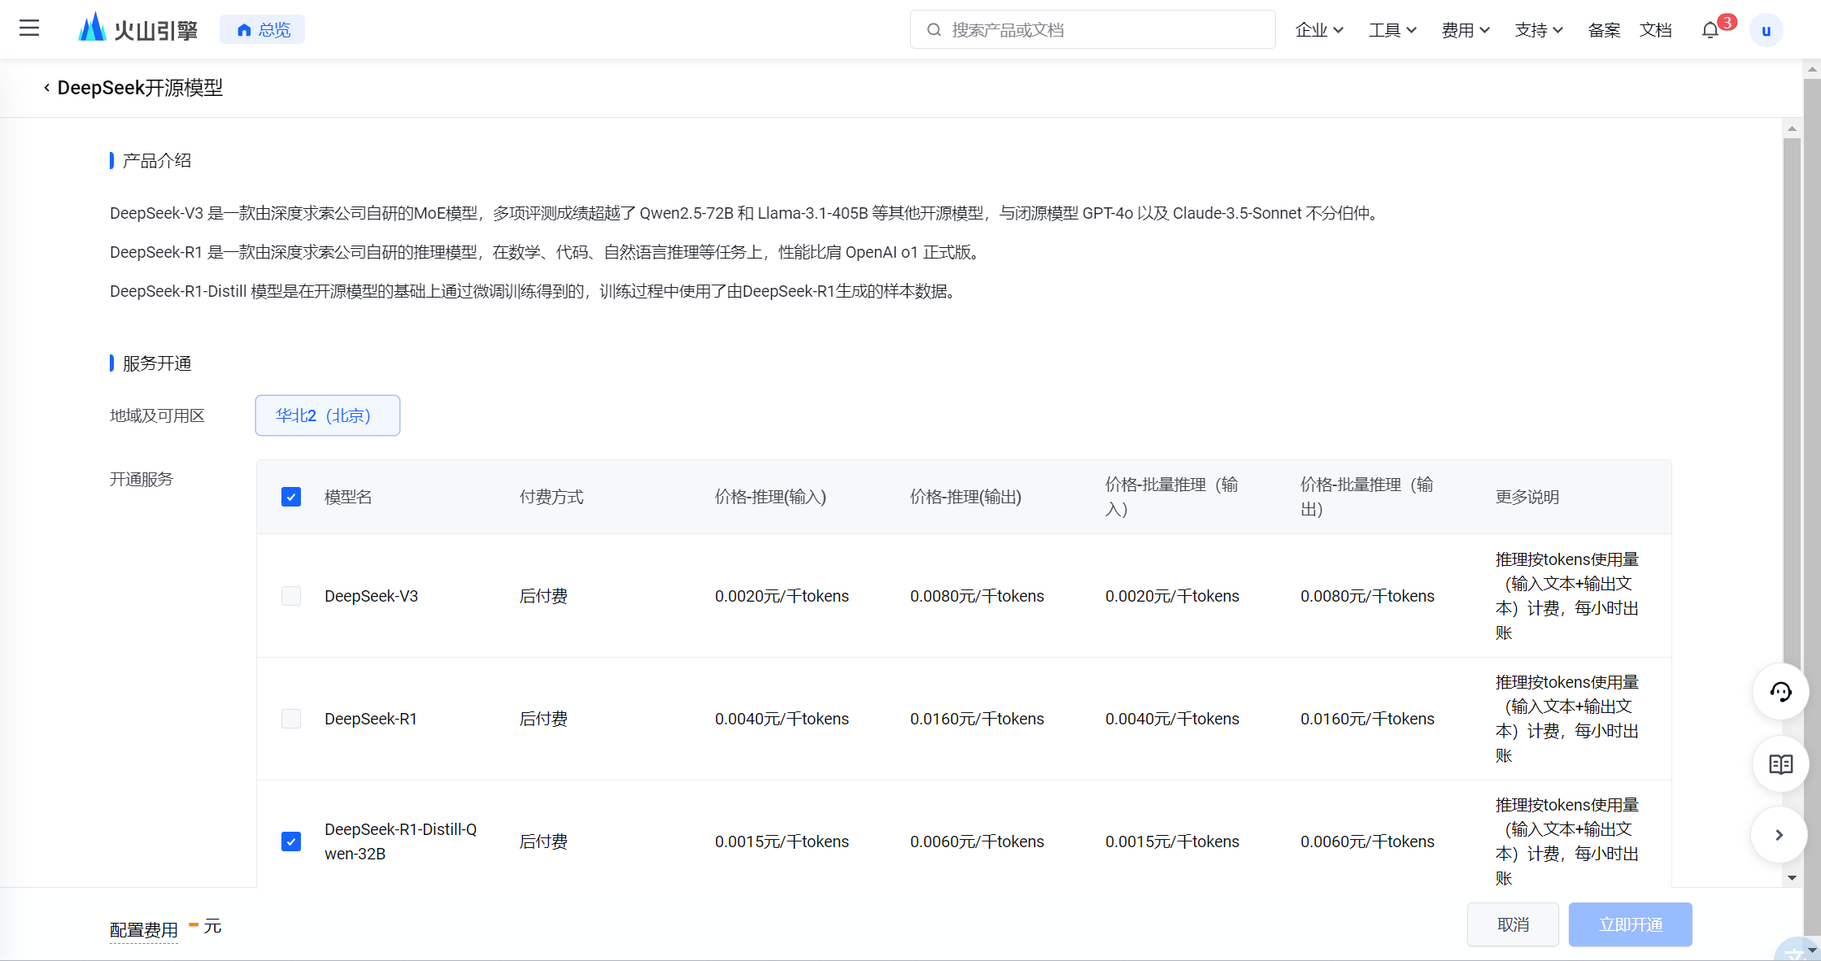The width and height of the screenshot is (1821, 961).
Task: Click the DeepSeek-V3 model name
Action: coord(371,596)
